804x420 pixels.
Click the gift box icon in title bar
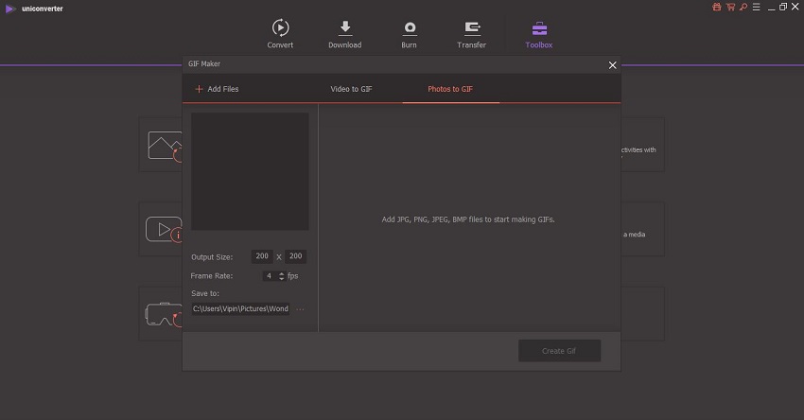tap(716, 7)
